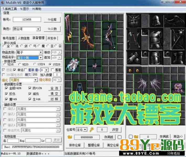This screenshot has width=186, height=157.
Task: Click the 整理仓库 organize warehouse button
Action: pos(94,145)
